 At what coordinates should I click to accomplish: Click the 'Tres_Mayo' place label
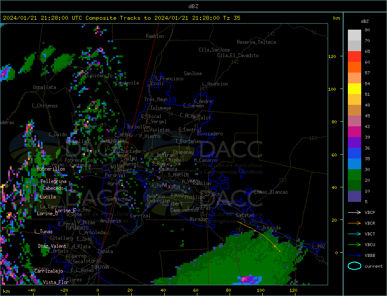[156, 99]
